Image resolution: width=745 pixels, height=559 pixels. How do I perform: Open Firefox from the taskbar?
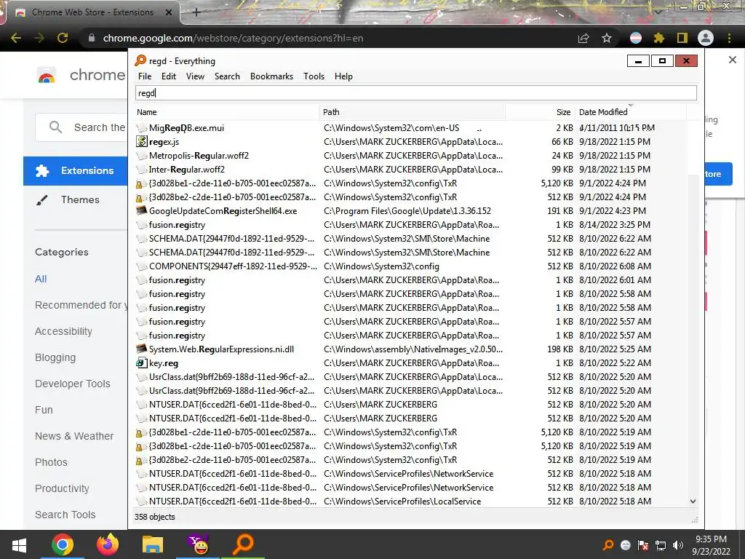pyautogui.click(x=108, y=544)
